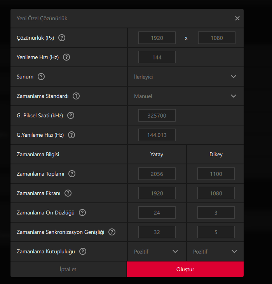Click the Yeni Özel Çözünürlük title text
This screenshot has height=284, width=272.
point(42,18)
